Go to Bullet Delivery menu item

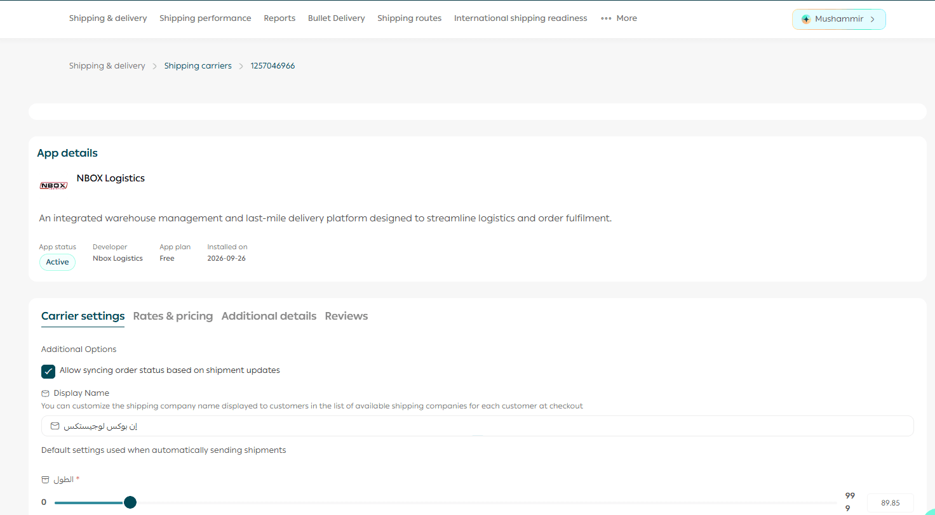tap(337, 18)
